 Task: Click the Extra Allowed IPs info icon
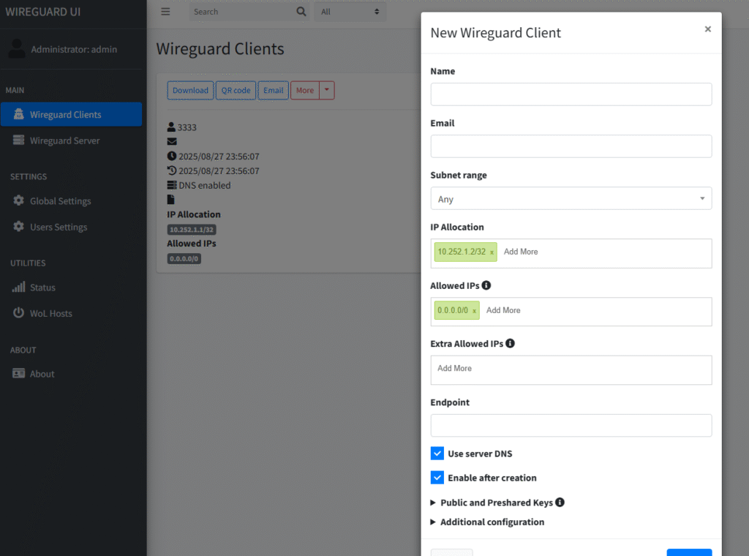511,343
